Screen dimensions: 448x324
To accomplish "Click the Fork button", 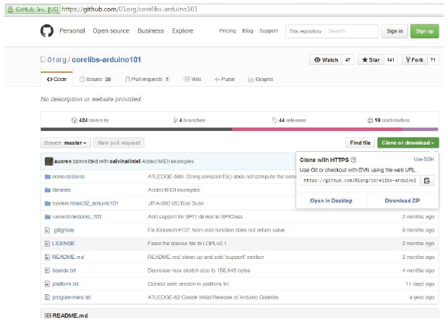I will tap(415, 60).
